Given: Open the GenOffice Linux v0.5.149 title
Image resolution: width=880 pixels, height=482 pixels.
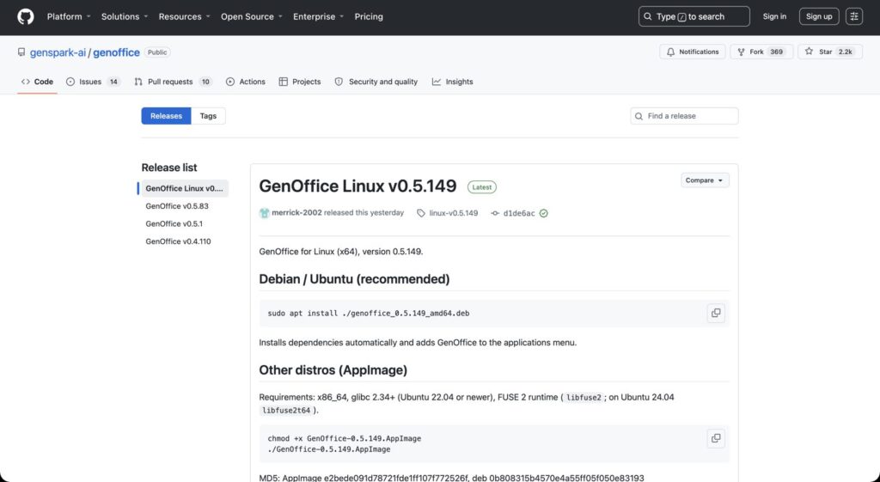Looking at the screenshot, I should [x=357, y=186].
